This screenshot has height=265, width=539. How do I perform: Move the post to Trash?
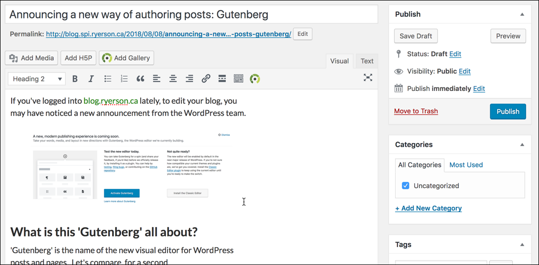tap(416, 111)
